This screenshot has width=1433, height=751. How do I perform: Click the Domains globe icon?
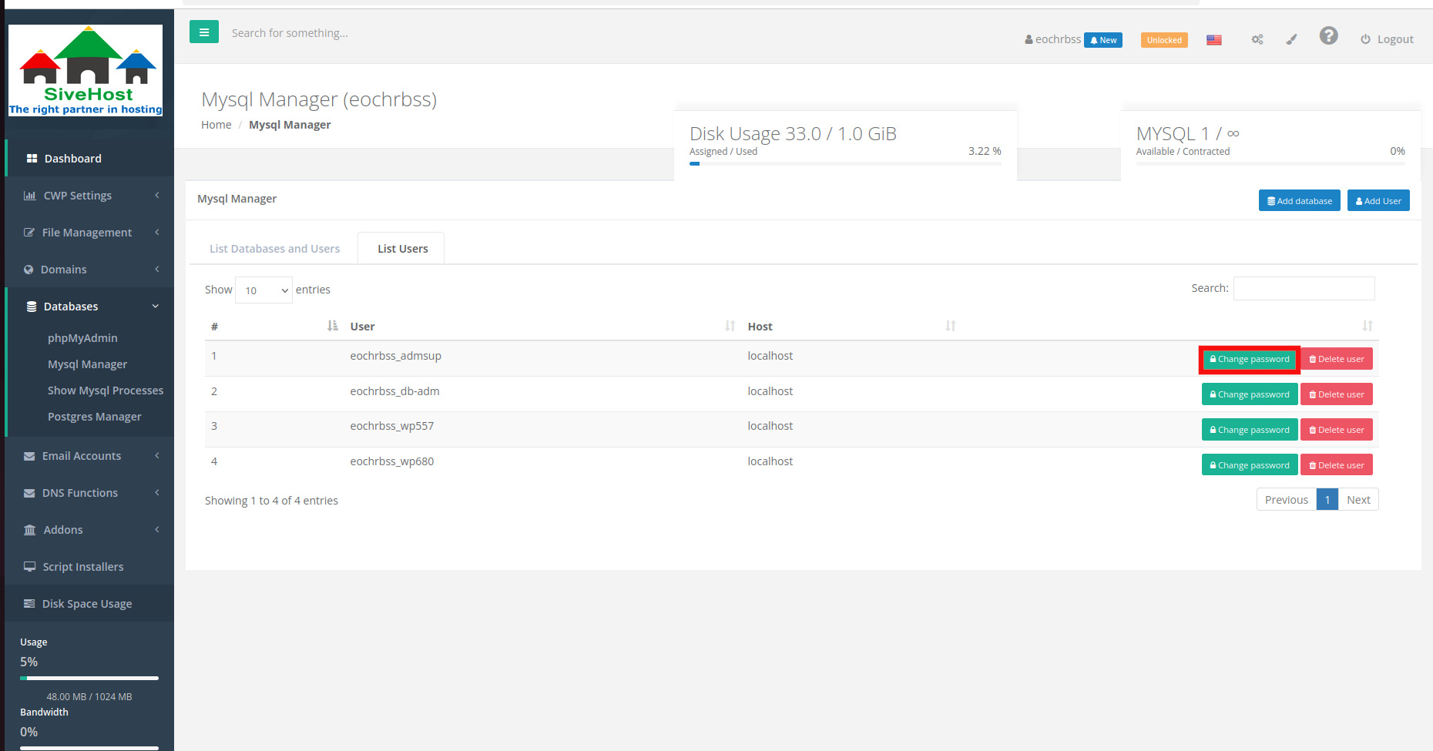coord(29,269)
